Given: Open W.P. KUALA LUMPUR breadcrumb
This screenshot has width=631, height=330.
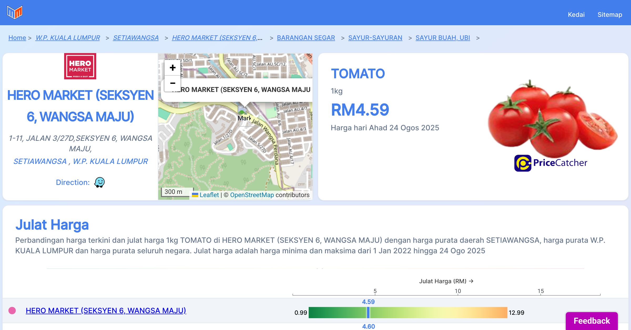Looking at the screenshot, I should click(68, 38).
